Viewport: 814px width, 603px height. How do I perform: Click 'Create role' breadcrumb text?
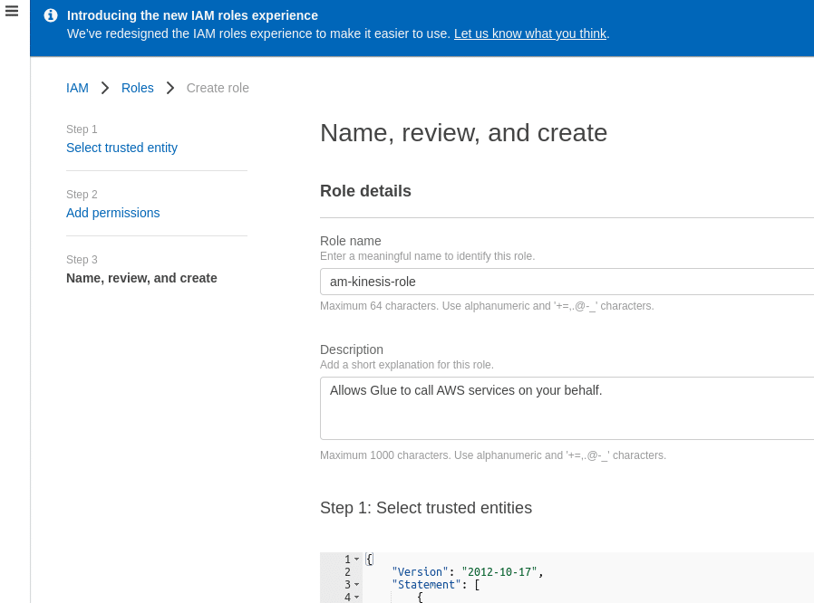218,88
